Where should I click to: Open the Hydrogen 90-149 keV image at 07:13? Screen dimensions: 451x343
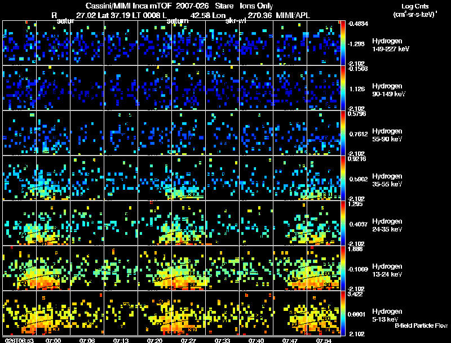[121, 88]
